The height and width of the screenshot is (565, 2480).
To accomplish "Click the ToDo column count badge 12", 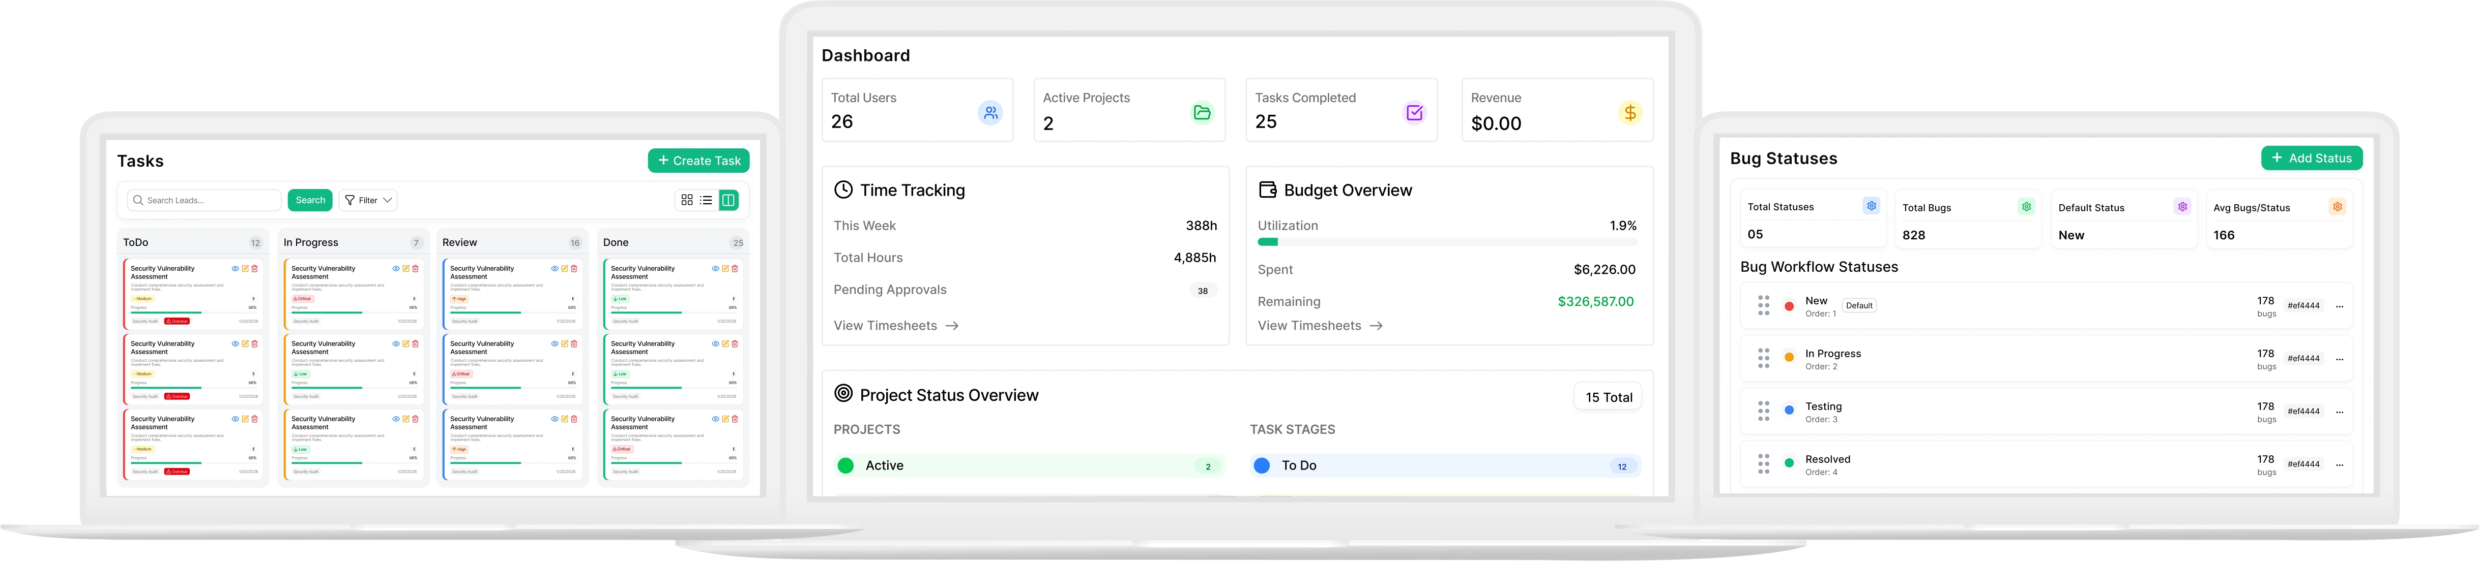I will (255, 243).
